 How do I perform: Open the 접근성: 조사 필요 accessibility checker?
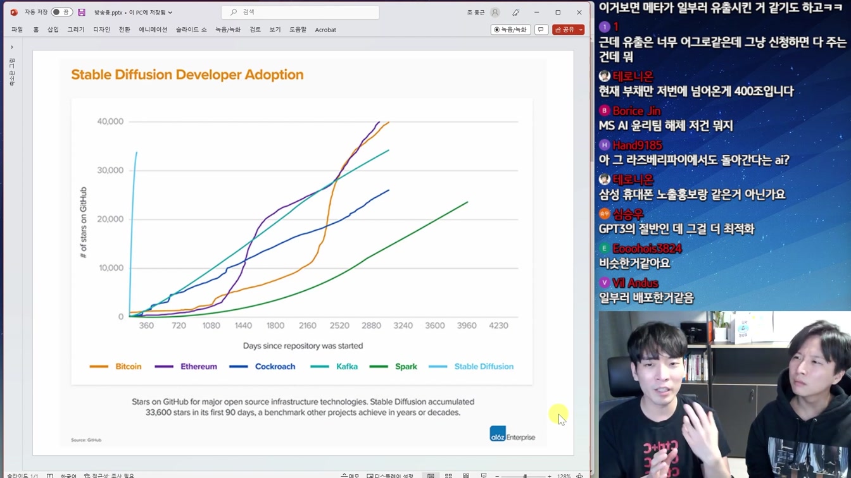point(109,475)
